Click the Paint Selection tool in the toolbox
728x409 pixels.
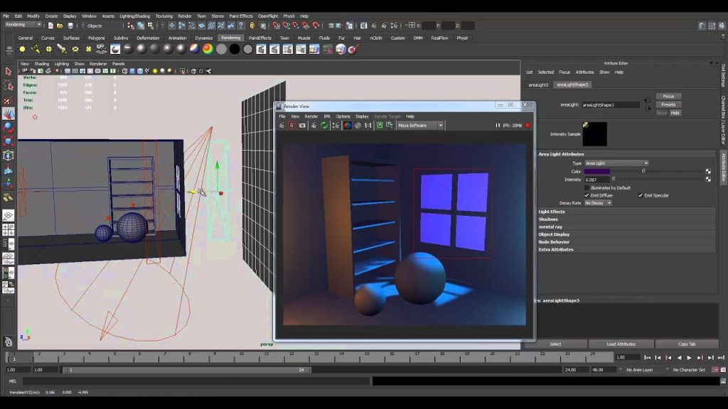pyautogui.click(x=9, y=99)
